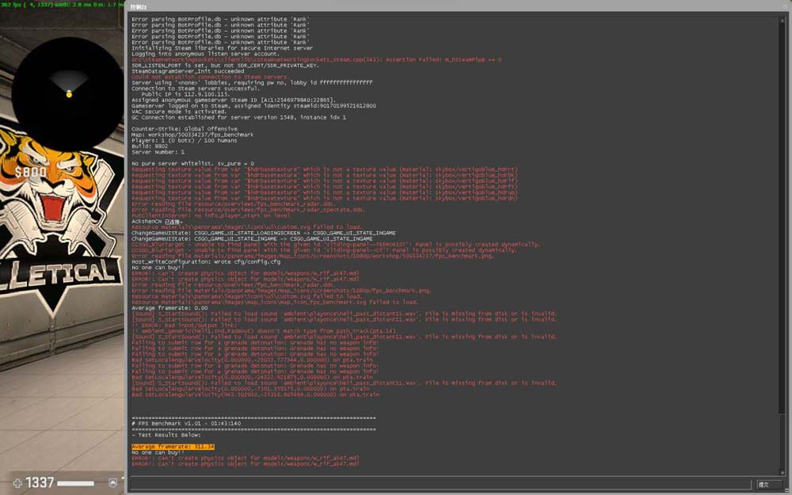Click 'Map: workshop/500334237/fps_benchmark' line
This screenshot has height=495, width=792.
pyautogui.click(x=192, y=135)
